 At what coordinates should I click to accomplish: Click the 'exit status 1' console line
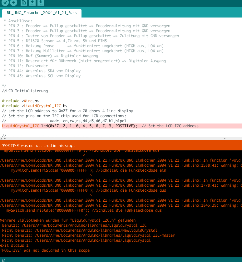(12, 245)
